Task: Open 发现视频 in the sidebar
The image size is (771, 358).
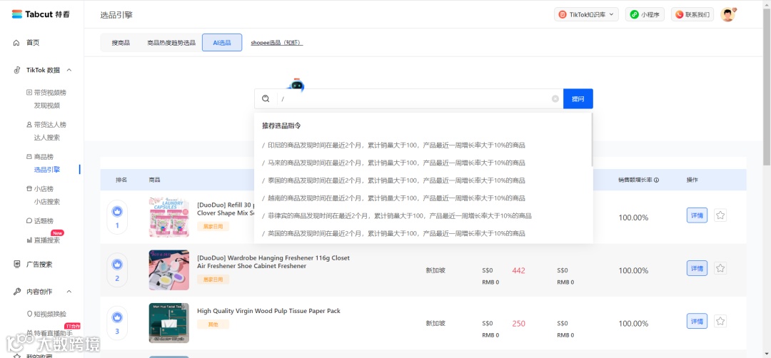Action: (x=46, y=106)
